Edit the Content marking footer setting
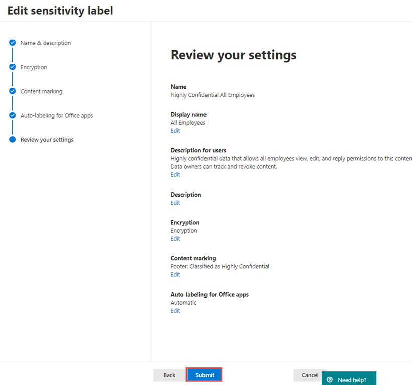This screenshot has width=412, height=385. (x=175, y=275)
